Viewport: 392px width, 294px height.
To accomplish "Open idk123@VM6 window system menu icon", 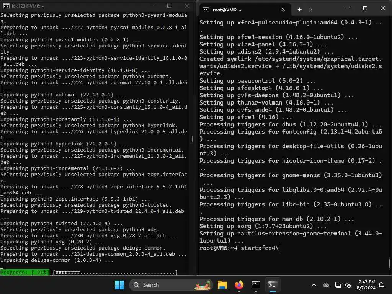I will pyautogui.click(x=6, y=6).
